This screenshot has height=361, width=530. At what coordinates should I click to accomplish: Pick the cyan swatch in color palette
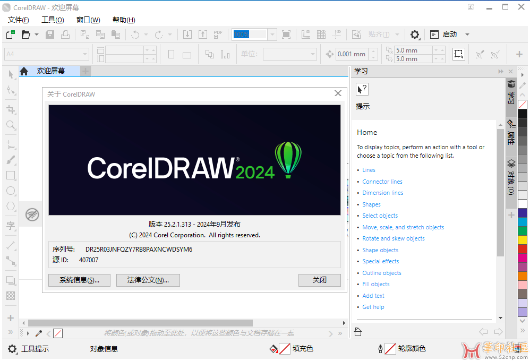point(523,221)
